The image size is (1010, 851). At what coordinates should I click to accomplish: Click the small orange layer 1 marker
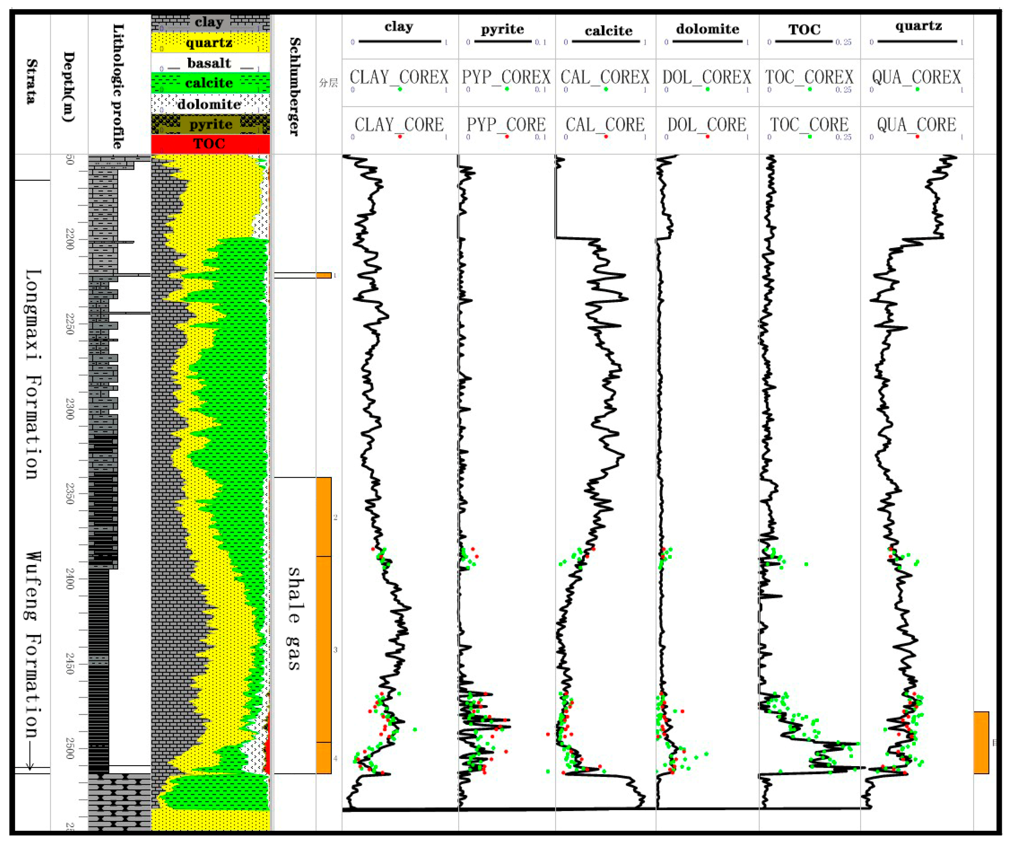pyautogui.click(x=323, y=275)
